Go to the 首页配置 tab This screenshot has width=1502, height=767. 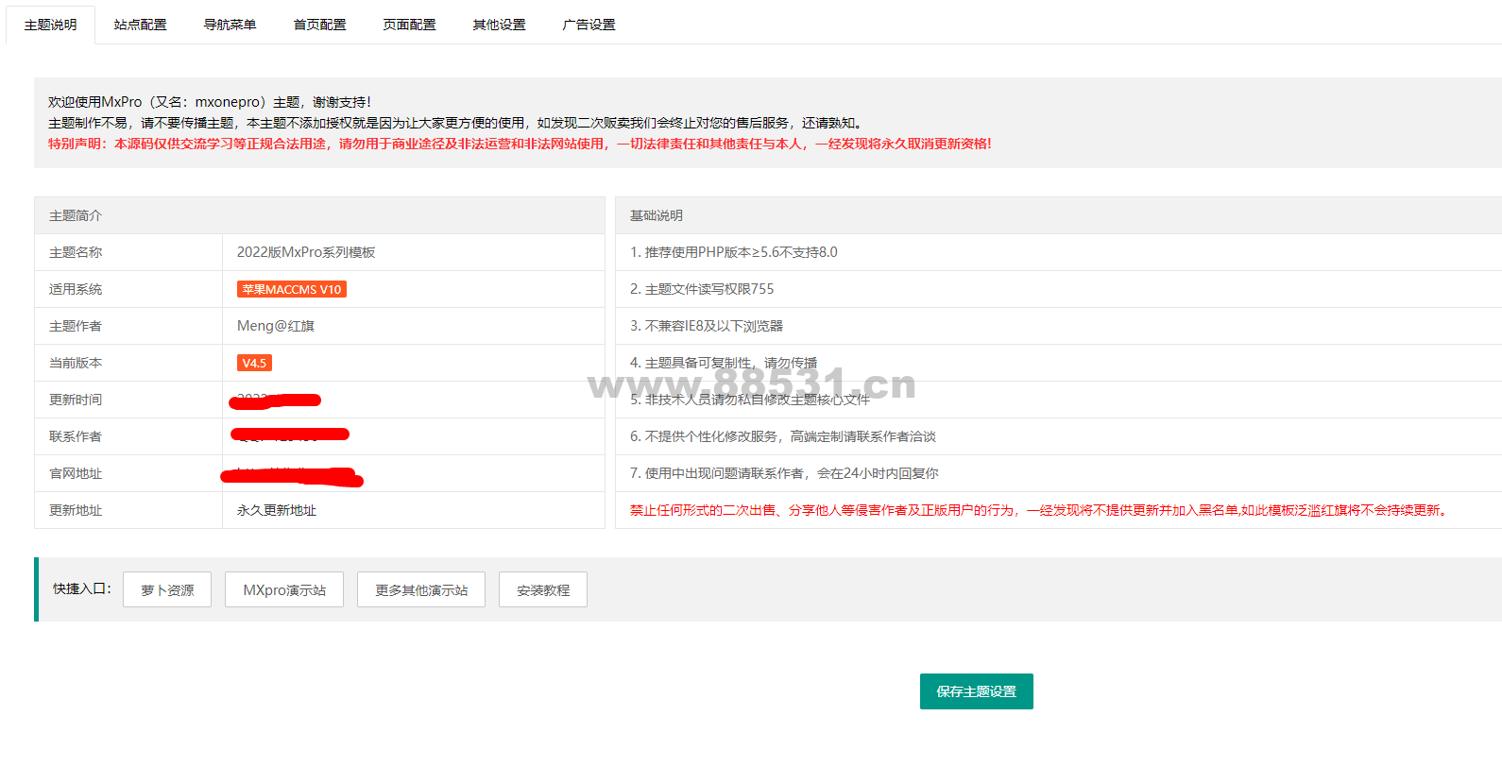[319, 25]
